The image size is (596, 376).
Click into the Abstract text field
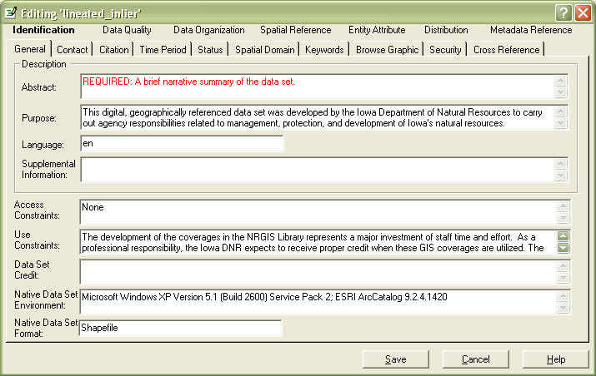click(x=317, y=87)
